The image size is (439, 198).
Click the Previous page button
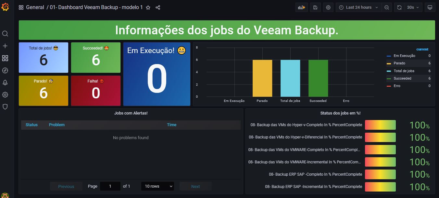coord(66,186)
